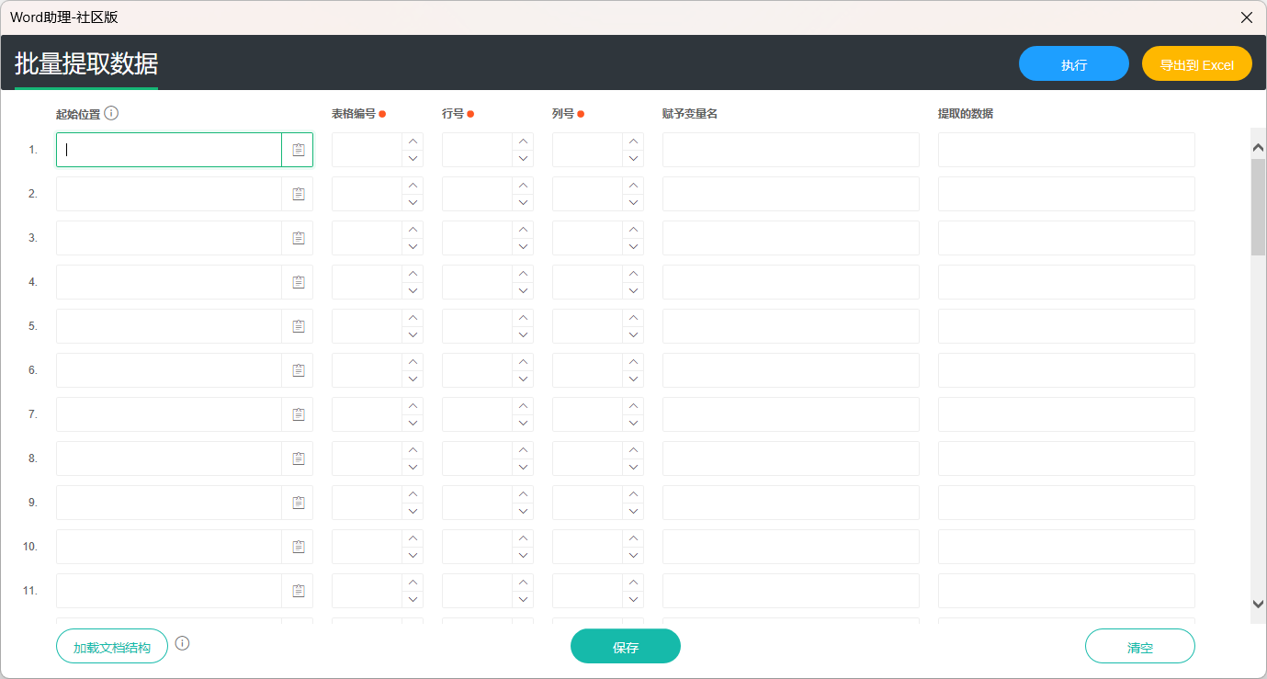Click the paste icon in row 7
Viewport: 1267px width, 679px height.
299,414
